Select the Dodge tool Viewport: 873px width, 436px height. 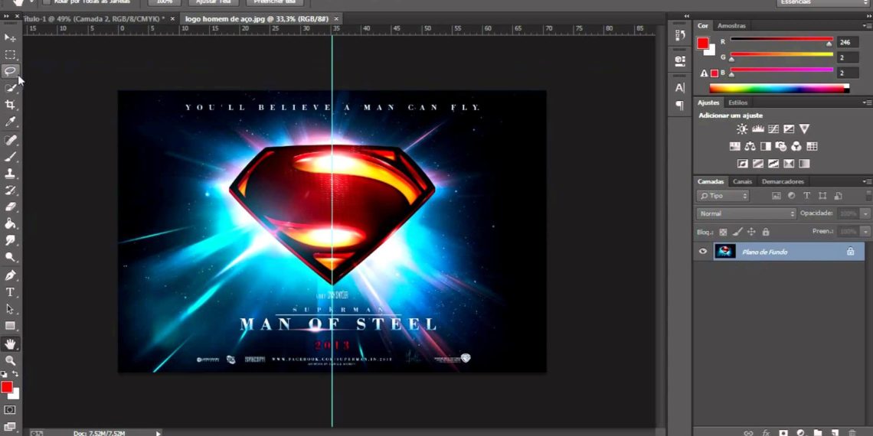10,257
